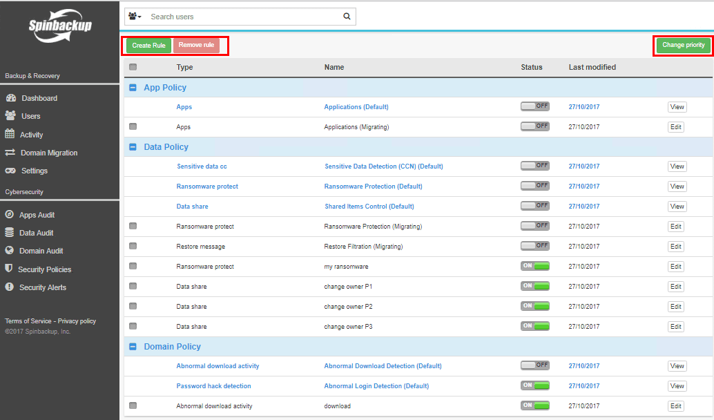Screen dimensions: 714x420
Task: Collapse the Domain Policy section
Action: (133, 347)
